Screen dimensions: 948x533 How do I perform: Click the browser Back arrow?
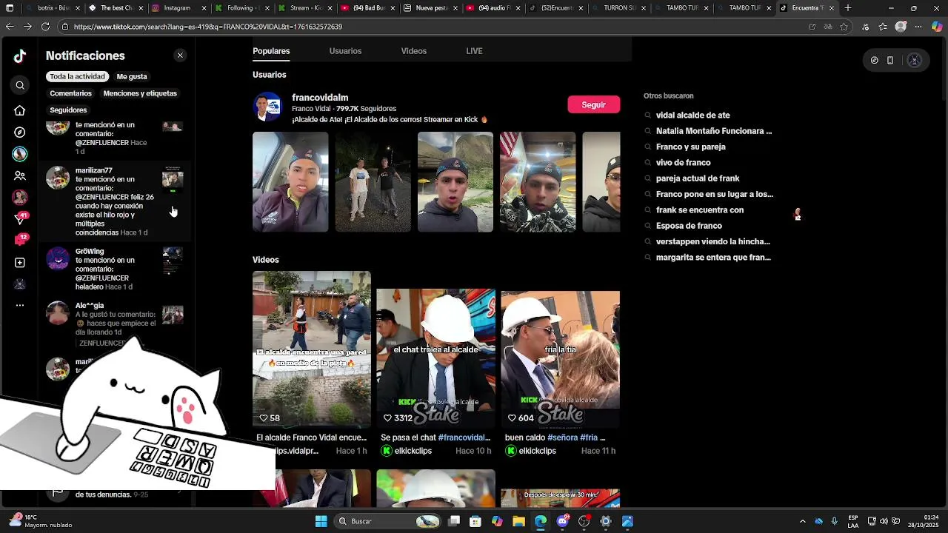[x=9, y=27]
